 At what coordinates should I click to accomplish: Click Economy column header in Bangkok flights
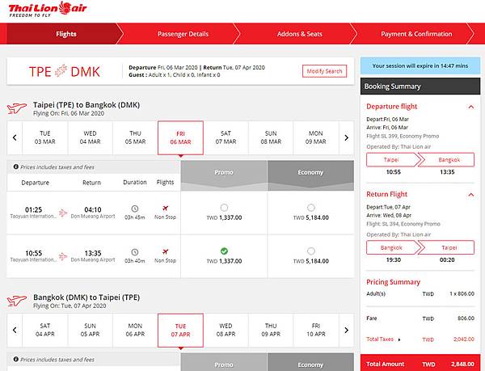[310, 362]
